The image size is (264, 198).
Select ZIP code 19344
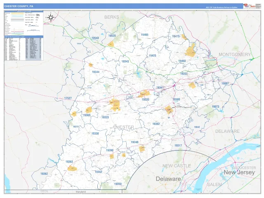point(96,72)
